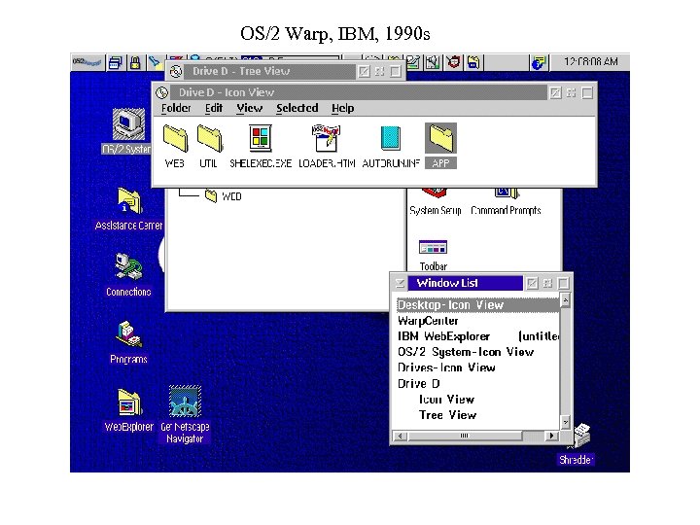Open the Window List title-bar system icon
This screenshot has height=525, width=700.
click(x=400, y=283)
